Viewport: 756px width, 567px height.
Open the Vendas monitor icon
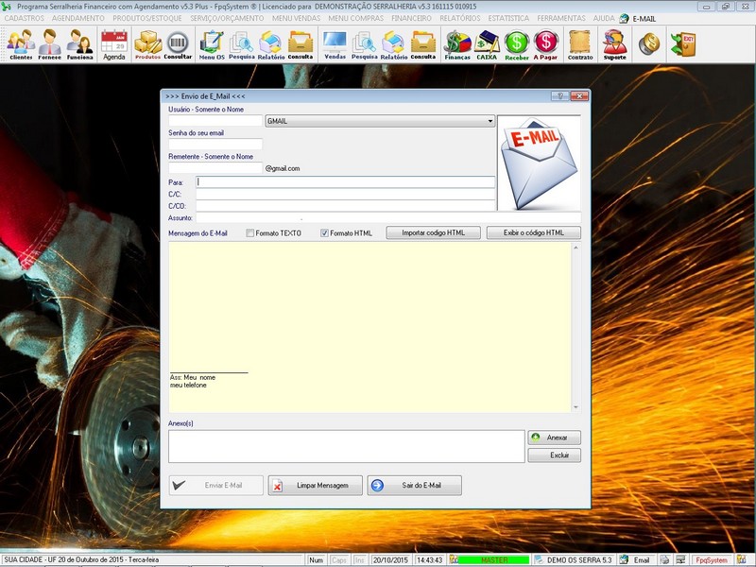click(335, 44)
